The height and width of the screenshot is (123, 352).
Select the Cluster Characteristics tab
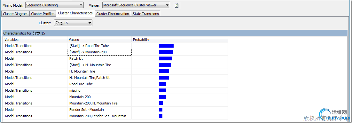click(75, 13)
